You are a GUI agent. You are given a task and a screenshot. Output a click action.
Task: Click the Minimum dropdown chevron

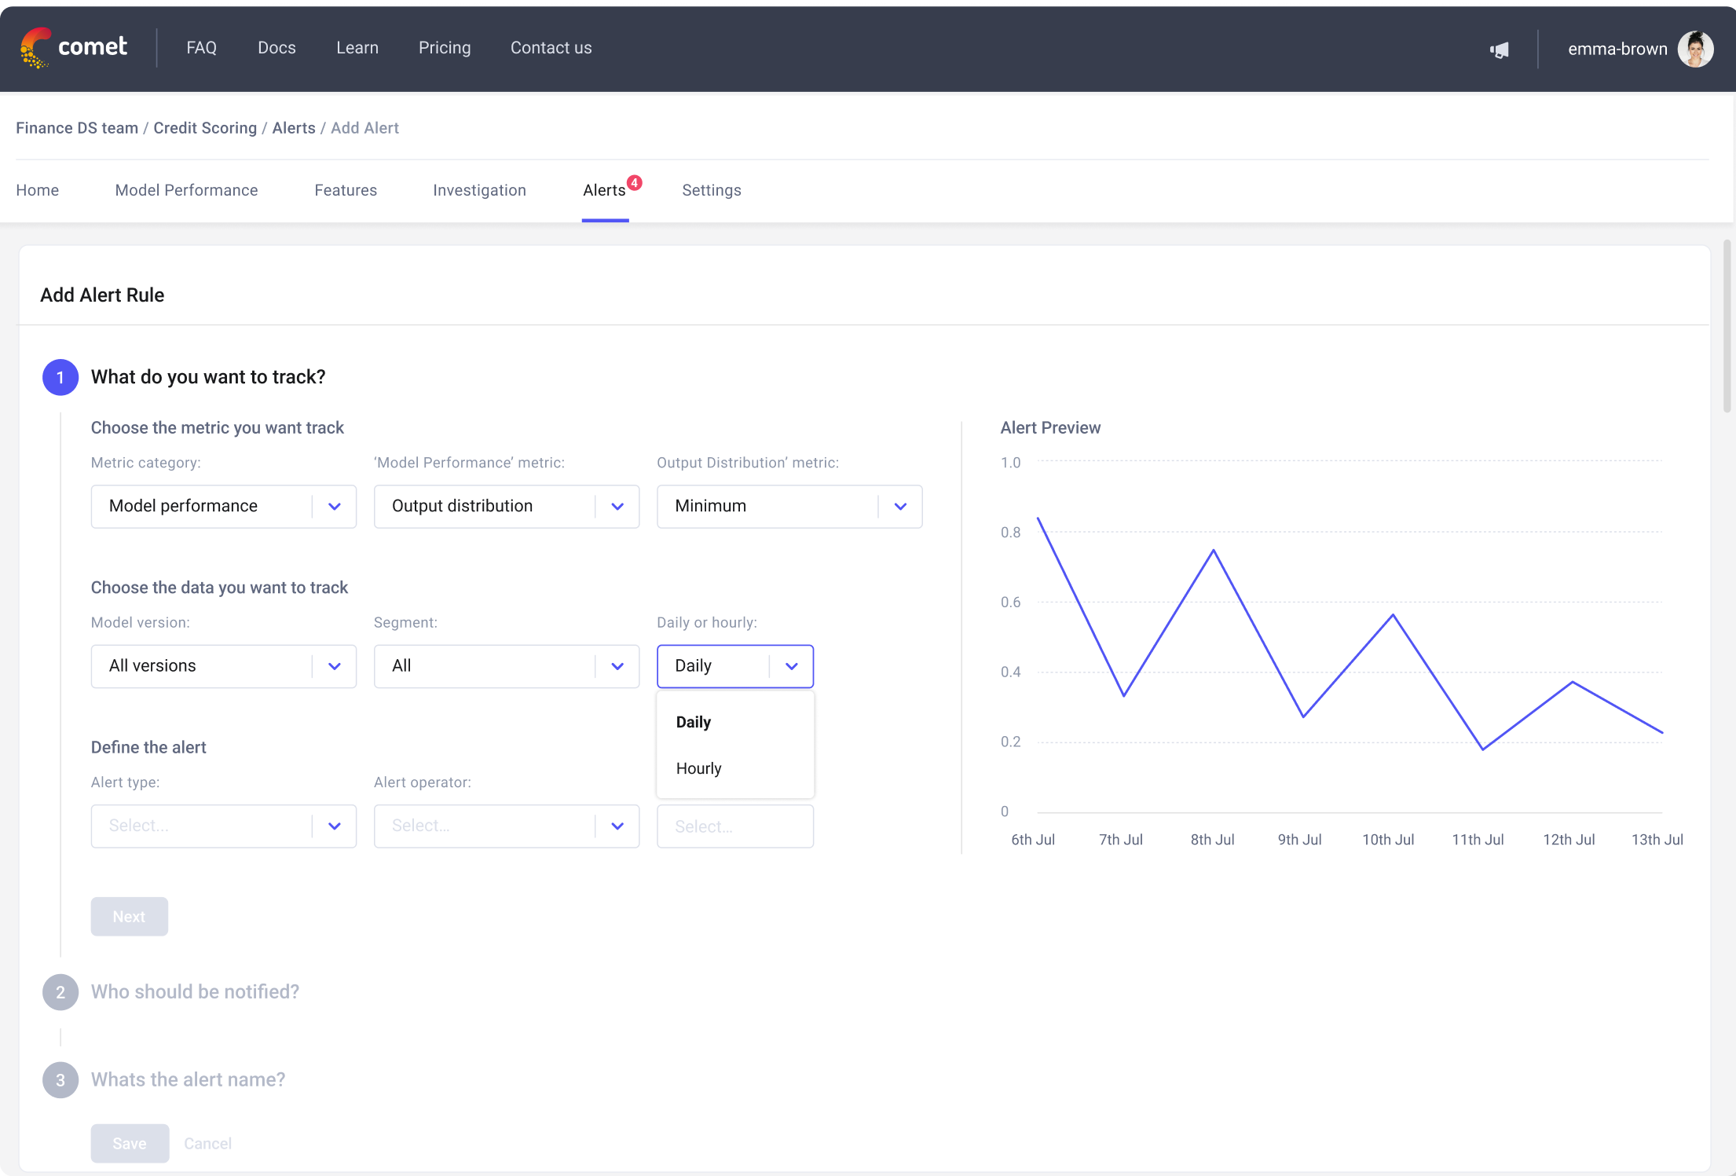[x=900, y=507]
